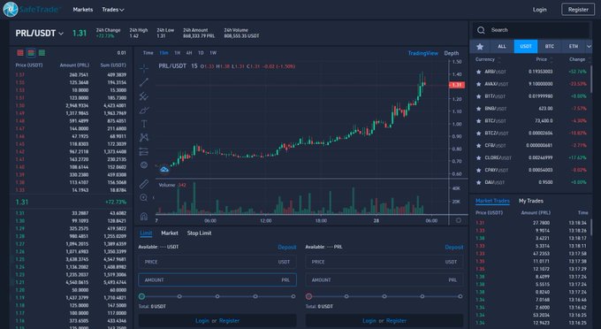Image resolution: width=601 pixels, height=329 pixels.
Task: Select the ETH market tab
Action: coord(573,46)
